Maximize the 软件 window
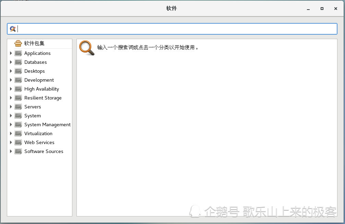The height and width of the screenshot is (224, 345). tap(322, 9)
